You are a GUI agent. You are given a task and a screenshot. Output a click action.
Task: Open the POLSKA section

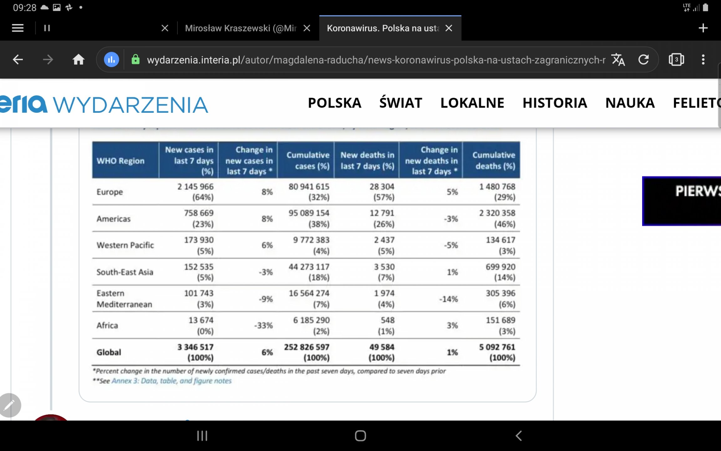pos(335,103)
